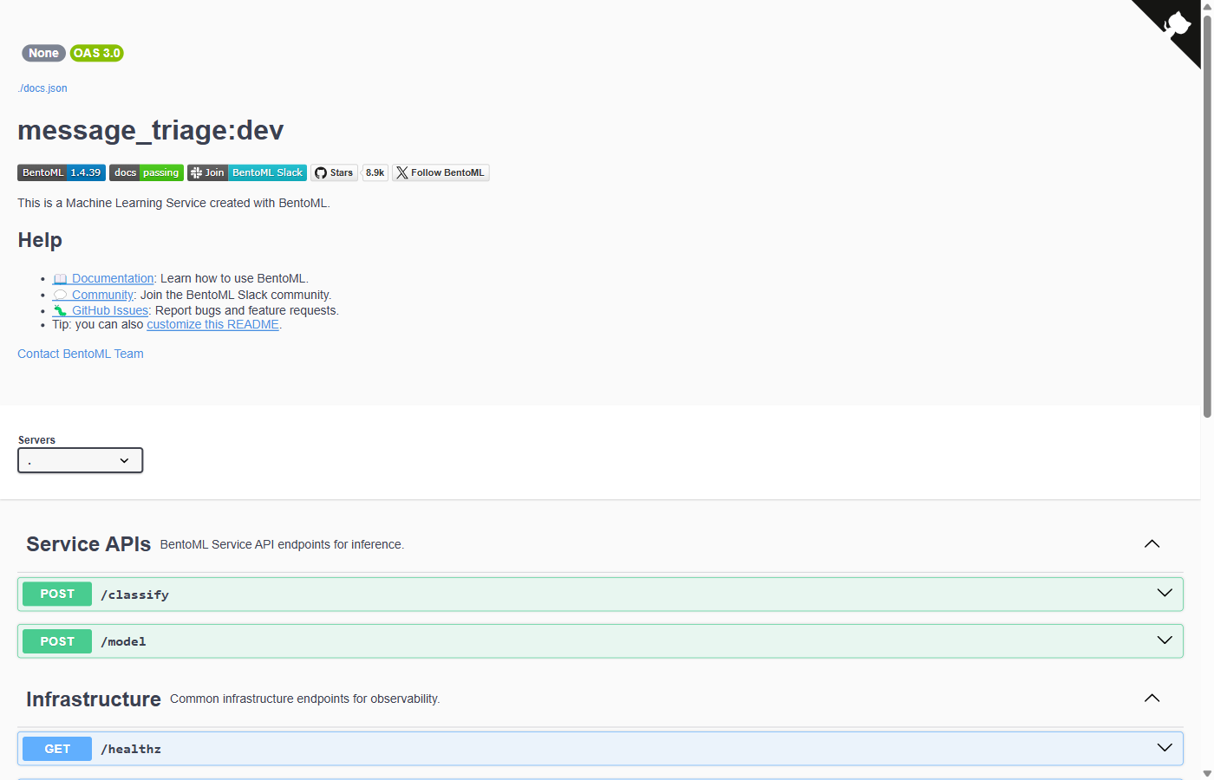Click the Join BentoML Slack badge

pyautogui.click(x=247, y=172)
